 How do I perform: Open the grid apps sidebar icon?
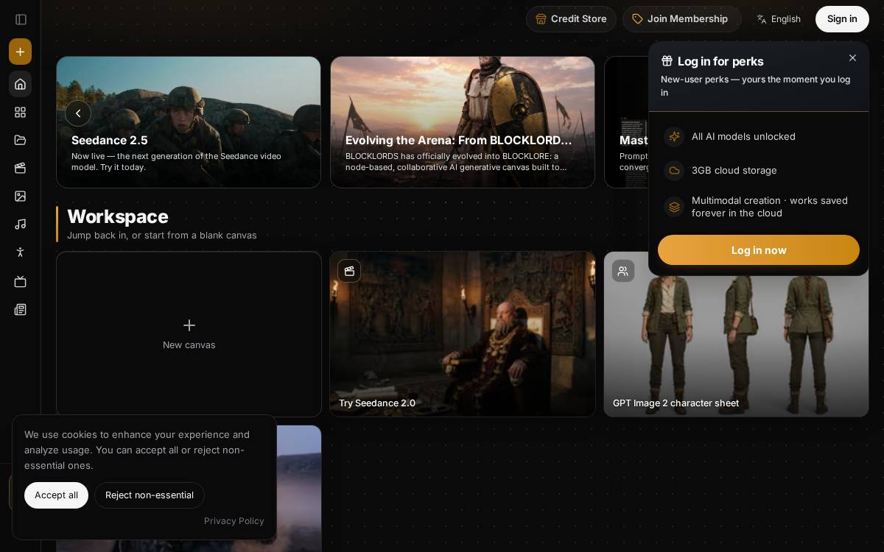coord(20,112)
